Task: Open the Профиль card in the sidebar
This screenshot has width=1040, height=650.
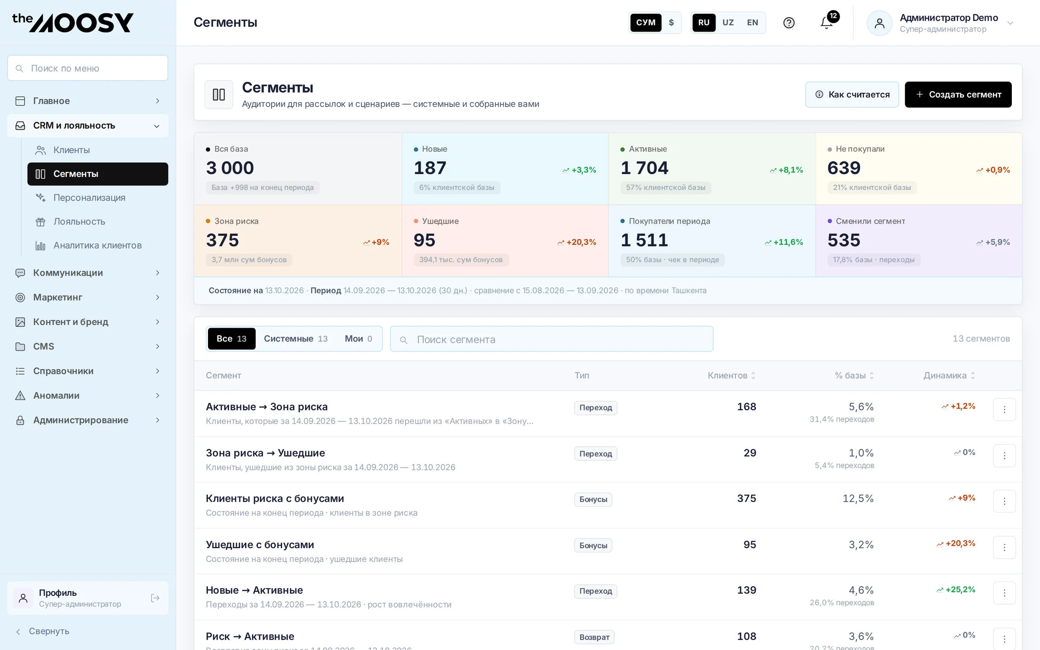Action: tap(88, 598)
